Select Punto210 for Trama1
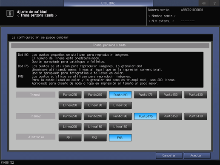Viewport: 220px width, 165px height. tap(95, 95)
